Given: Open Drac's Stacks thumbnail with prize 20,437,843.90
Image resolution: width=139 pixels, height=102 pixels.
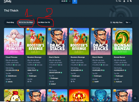Looking at the screenshot, I should click(x=57, y=41).
